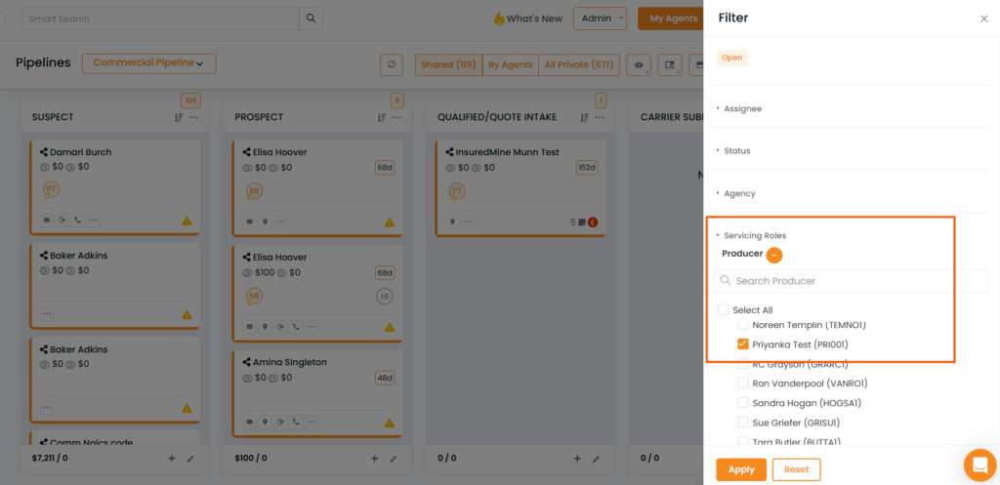Switch to the By Agents tab
Viewport: 1000px width, 485px height.
[x=510, y=64]
